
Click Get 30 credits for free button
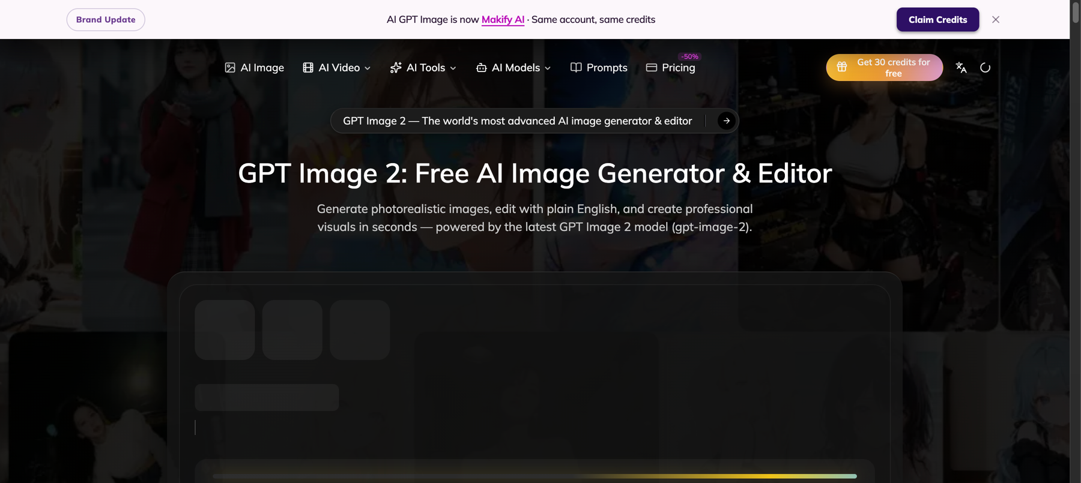point(884,68)
